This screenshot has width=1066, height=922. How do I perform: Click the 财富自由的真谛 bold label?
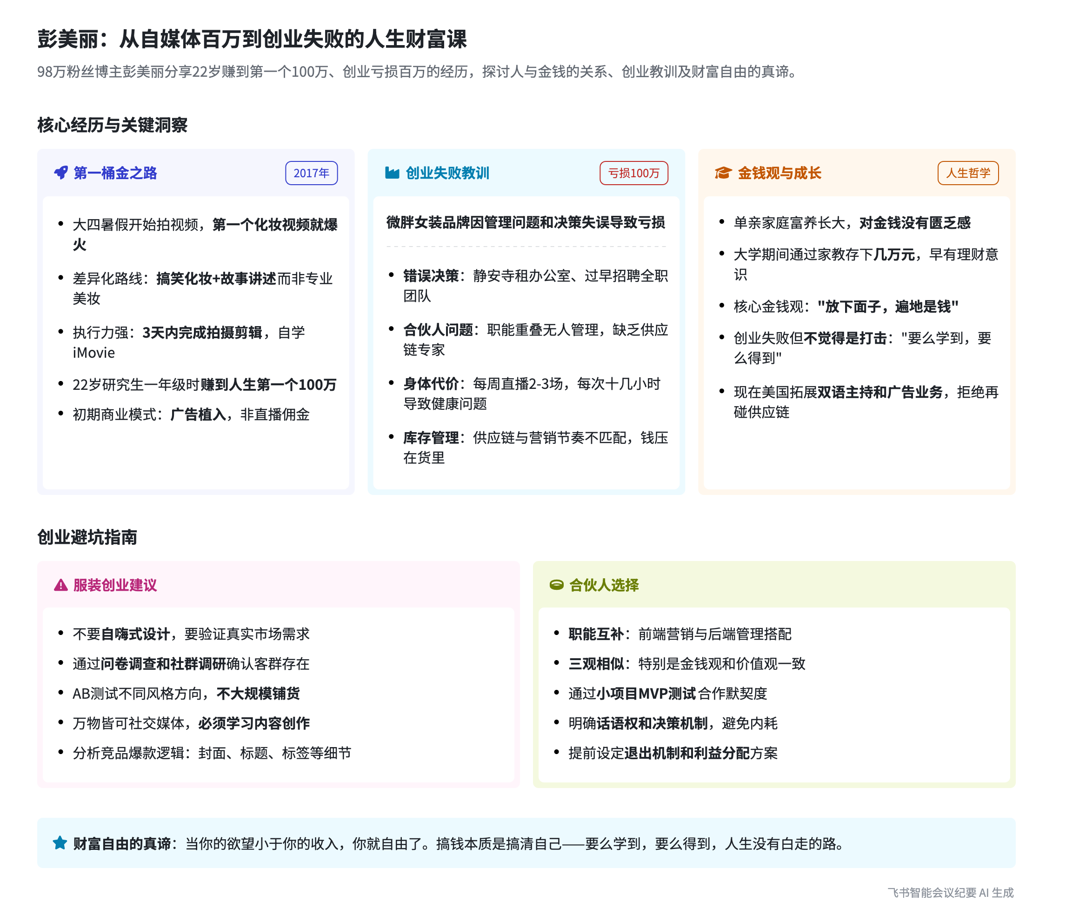tap(121, 844)
